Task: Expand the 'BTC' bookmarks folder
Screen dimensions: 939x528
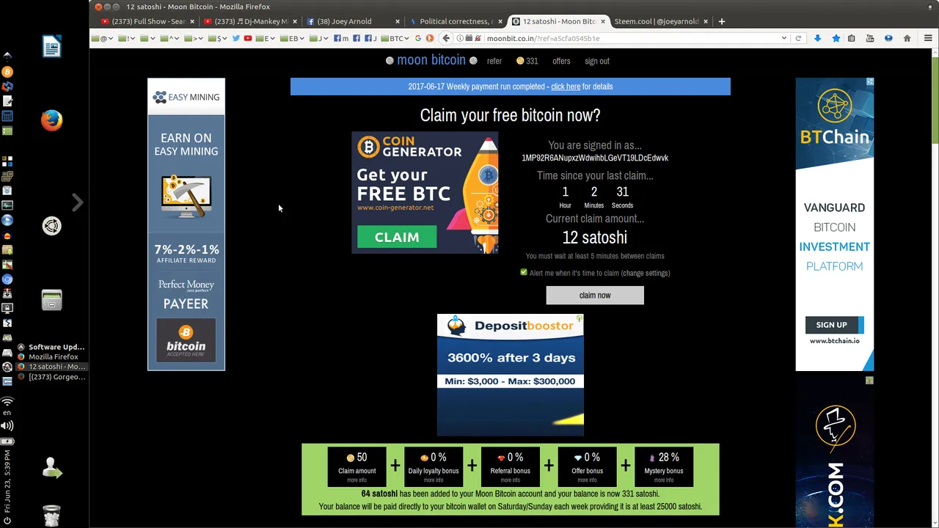Action: pos(396,38)
